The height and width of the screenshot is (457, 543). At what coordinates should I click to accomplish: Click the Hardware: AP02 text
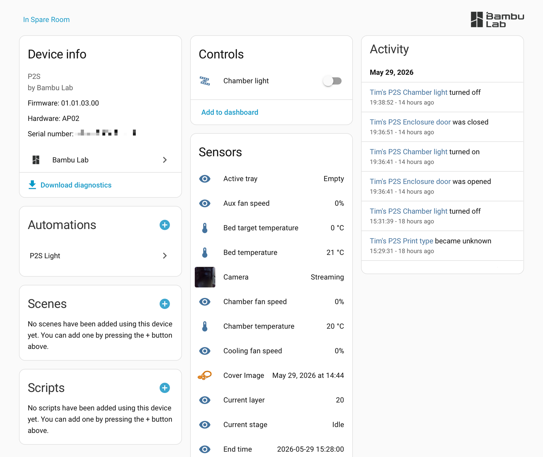(53, 119)
